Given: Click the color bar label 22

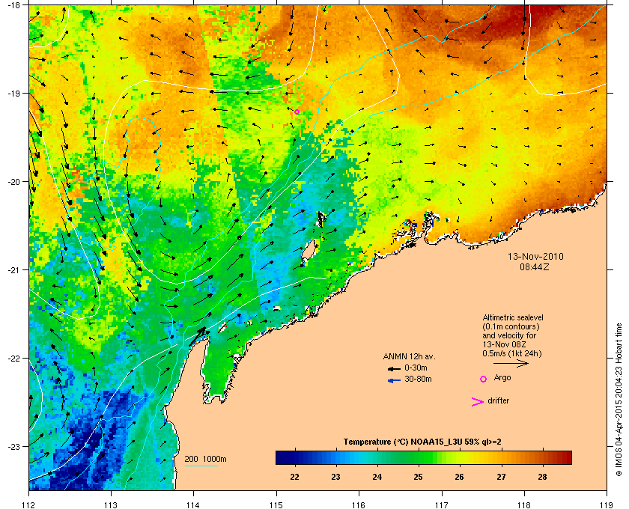Looking at the screenshot, I should coord(295,477).
